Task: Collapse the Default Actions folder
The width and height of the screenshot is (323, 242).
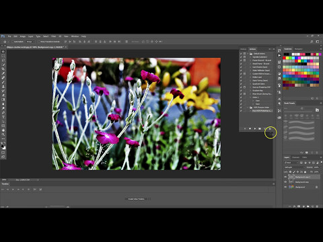Action: 248,54
